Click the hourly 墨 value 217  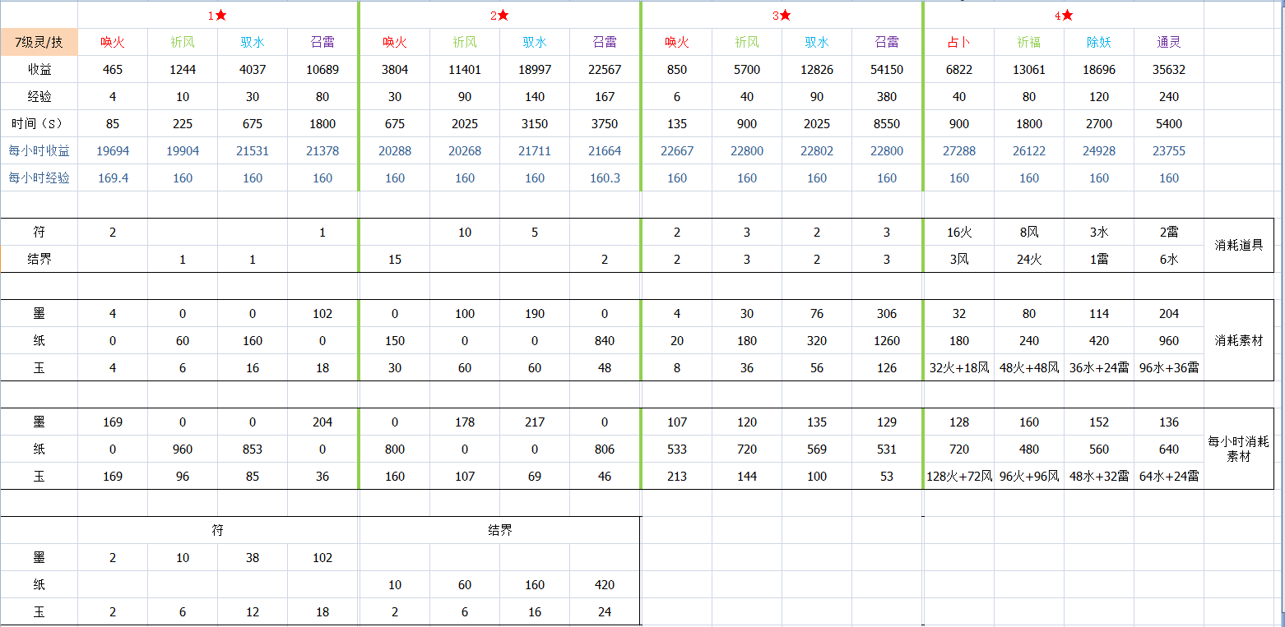(535, 422)
